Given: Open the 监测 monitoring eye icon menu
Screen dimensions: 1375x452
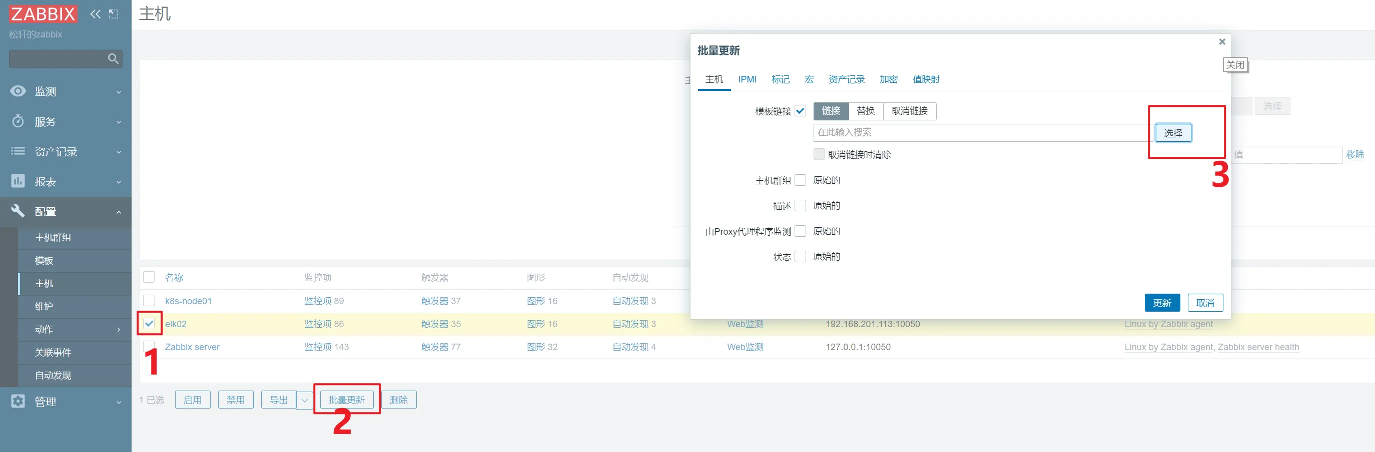Looking at the screenshot, I should tap(18, 91).
